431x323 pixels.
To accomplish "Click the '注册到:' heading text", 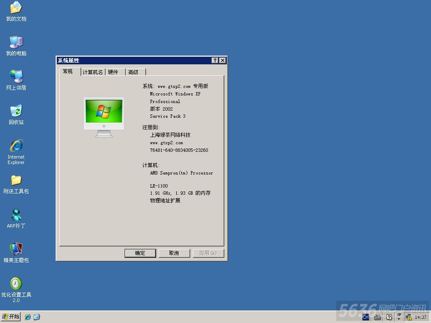I will [151, 127].
